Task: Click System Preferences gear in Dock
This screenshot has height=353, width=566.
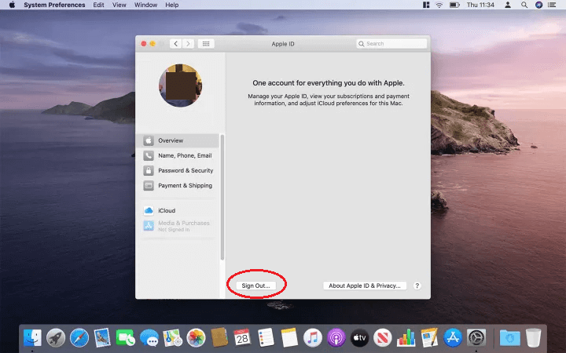Action: pyautogui.click(x=476, y=338)
